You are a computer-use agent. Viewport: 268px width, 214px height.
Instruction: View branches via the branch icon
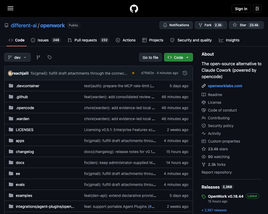point(38,57)
